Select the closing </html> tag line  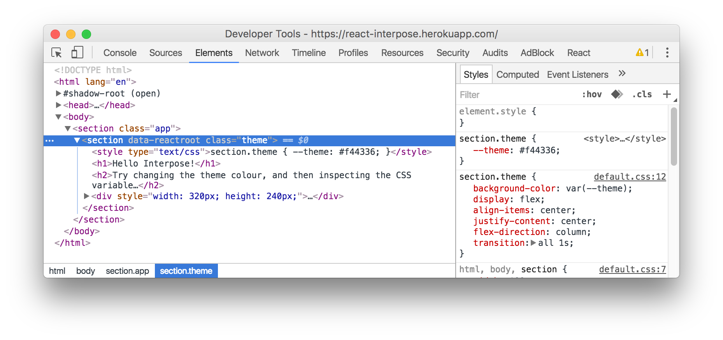(x=72, y=243)
